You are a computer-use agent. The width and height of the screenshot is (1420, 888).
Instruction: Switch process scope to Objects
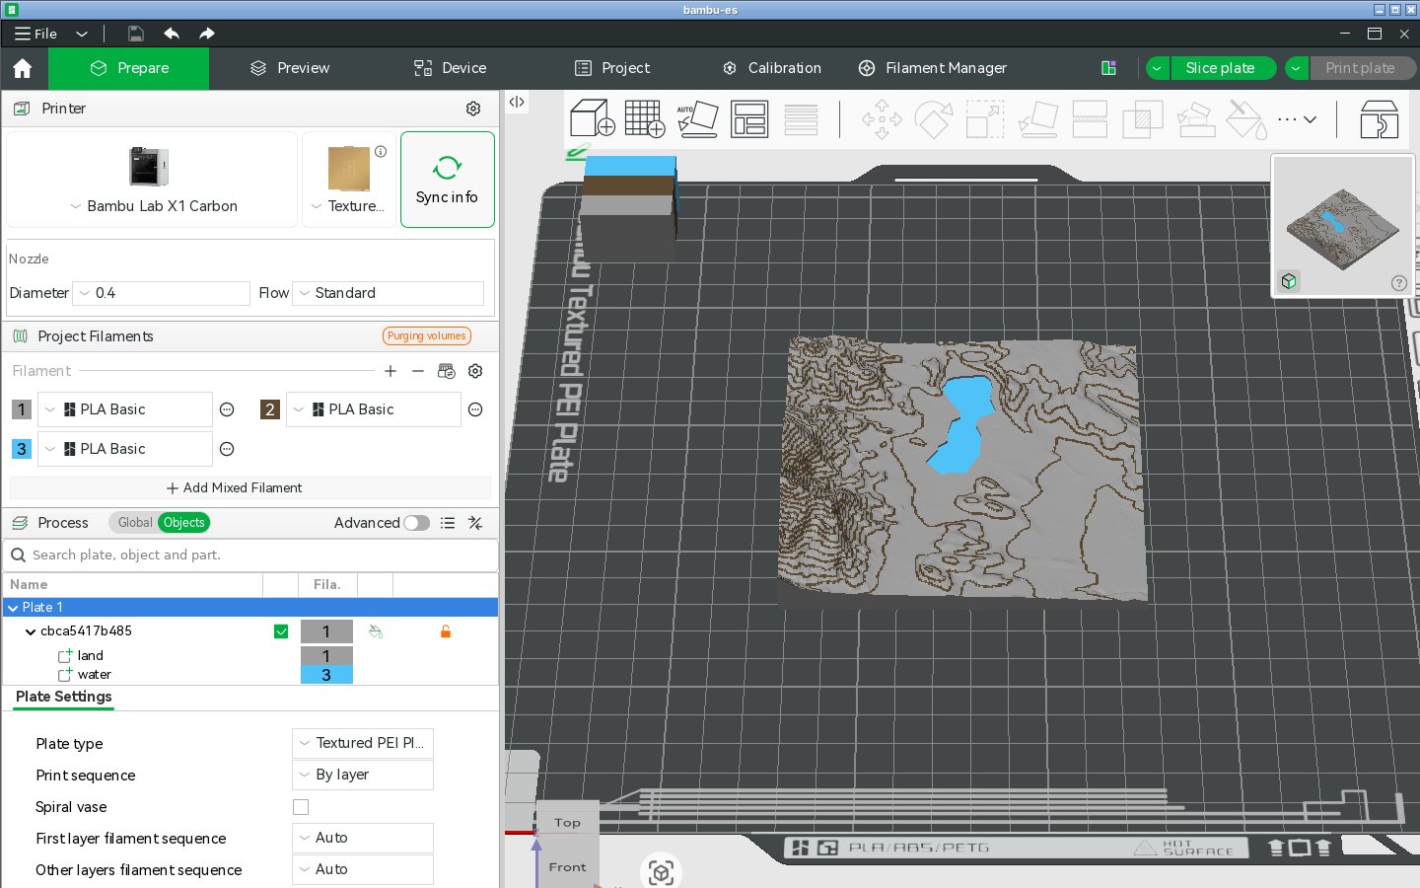[x=184, y=523]
